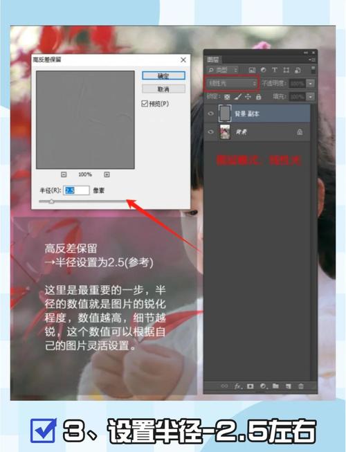Filter layers by adjustment layers icon

263,70
